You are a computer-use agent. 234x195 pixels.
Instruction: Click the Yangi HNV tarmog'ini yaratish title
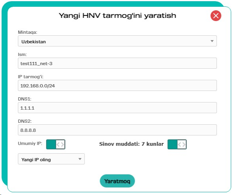(x=118, y=15)
